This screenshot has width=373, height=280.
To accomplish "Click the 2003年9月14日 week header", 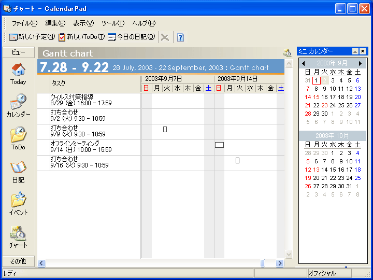I will point(249,79).
